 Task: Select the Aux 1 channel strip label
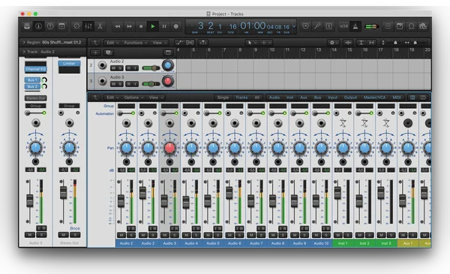pos(408,243)
